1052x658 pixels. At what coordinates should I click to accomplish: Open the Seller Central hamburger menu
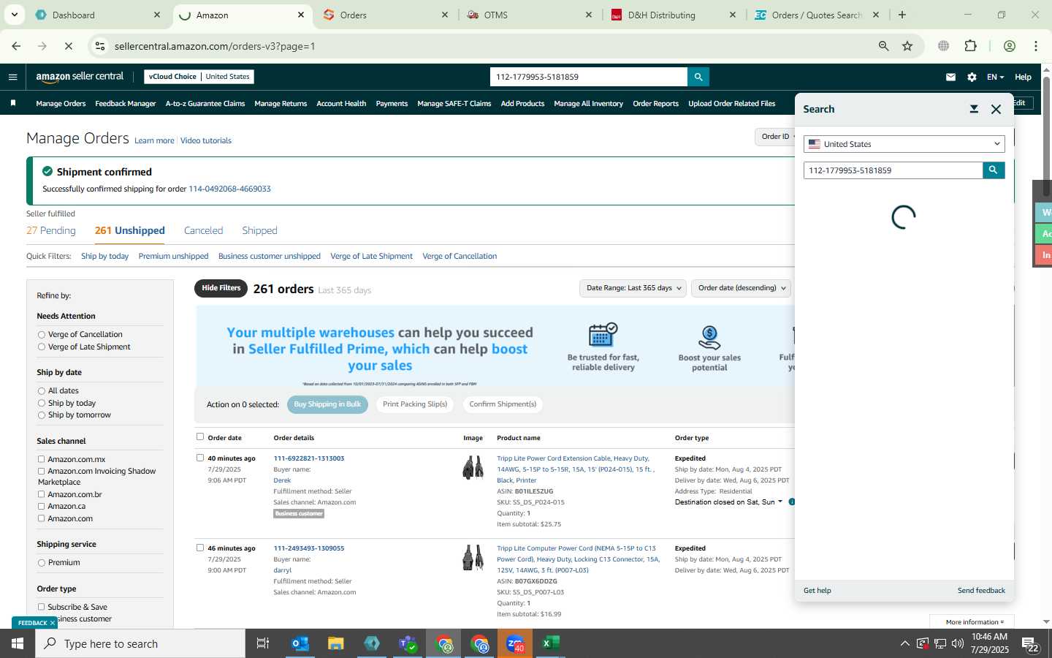click(12, 77)
